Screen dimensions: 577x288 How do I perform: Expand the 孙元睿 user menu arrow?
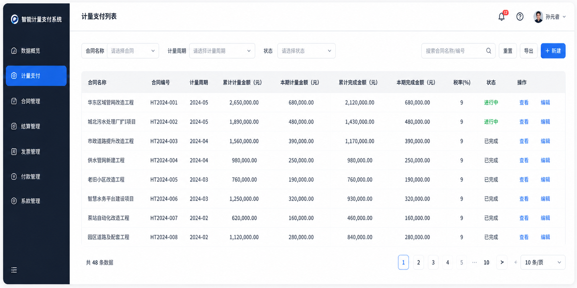[x=564, y=17]
